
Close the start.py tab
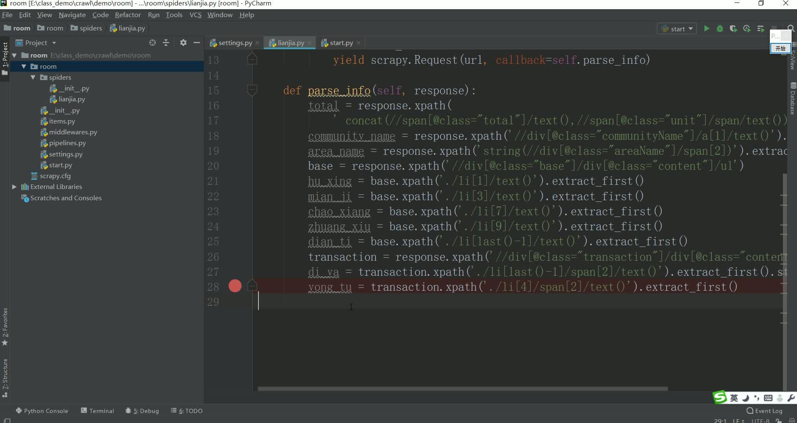358,43
